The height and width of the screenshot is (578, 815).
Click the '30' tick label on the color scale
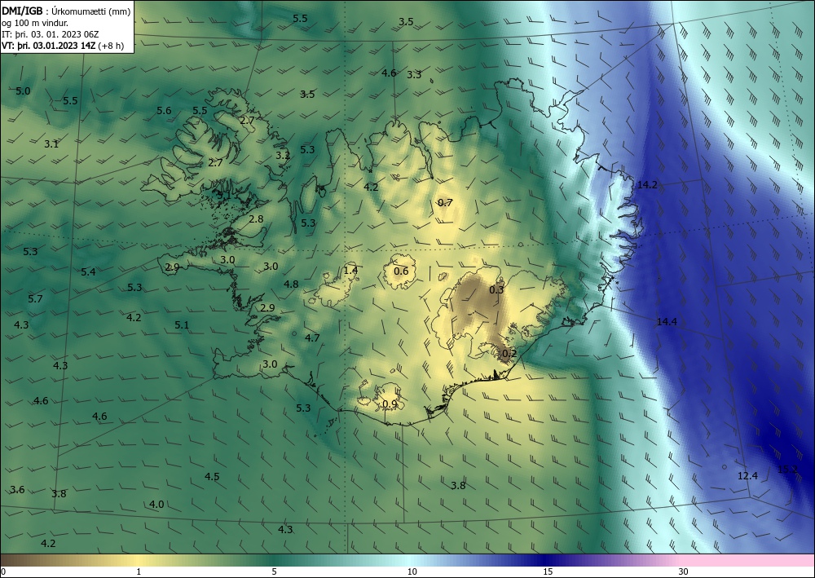[x=684, y=572]
